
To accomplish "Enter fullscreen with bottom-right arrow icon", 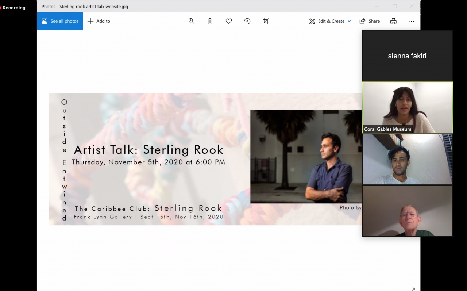I will [x=413, y=289].
